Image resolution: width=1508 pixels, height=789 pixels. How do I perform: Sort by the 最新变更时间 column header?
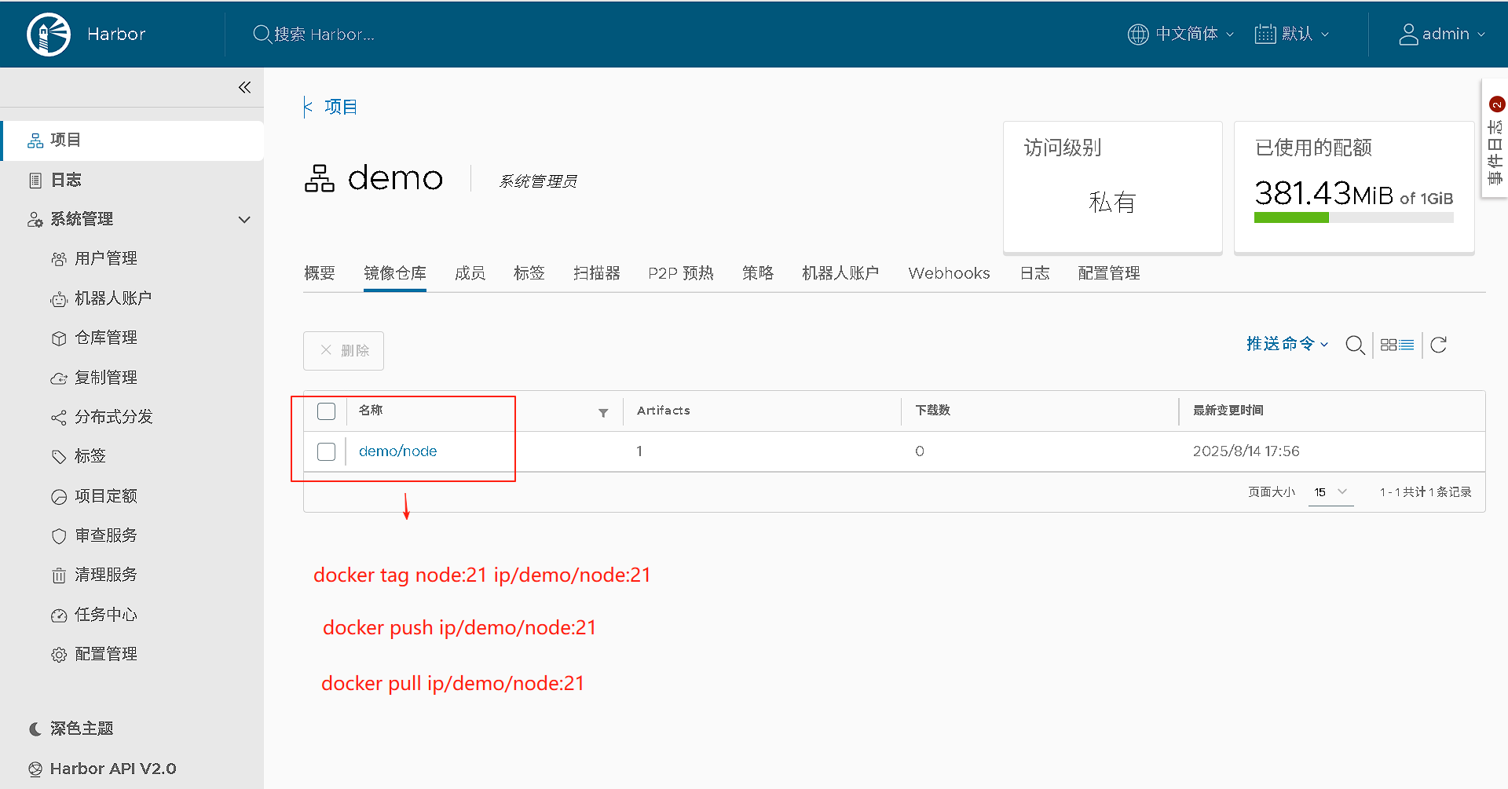coord(1228,411)
